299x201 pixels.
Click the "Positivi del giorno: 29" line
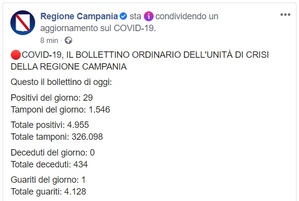(x=51, y=97)
